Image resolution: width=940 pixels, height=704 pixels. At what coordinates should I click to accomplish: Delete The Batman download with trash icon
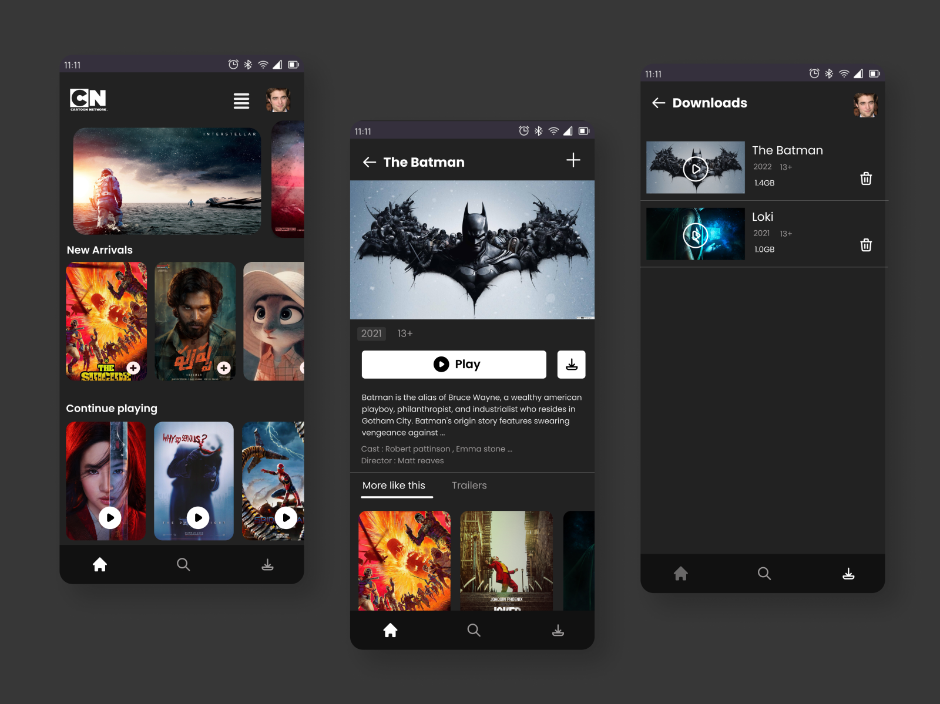(866, 178)
